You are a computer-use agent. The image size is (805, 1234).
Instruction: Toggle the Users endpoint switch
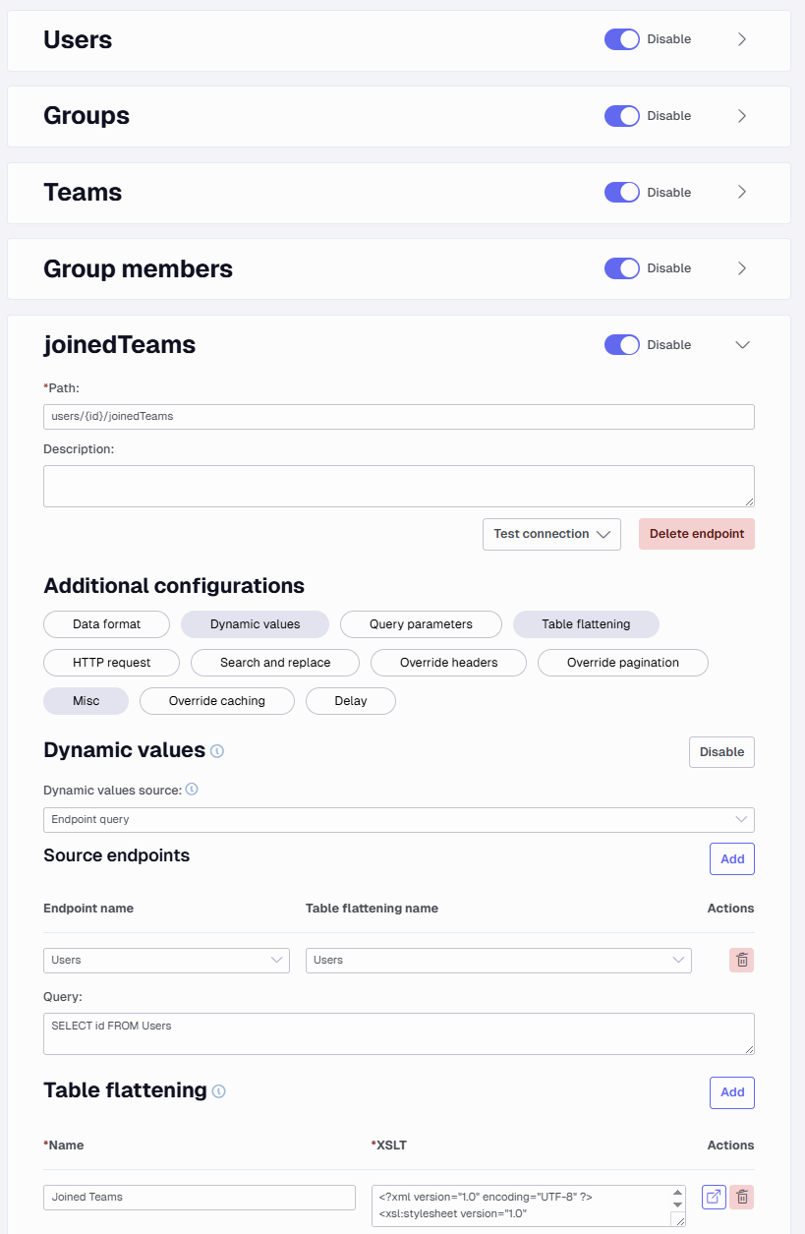point(622,39)
